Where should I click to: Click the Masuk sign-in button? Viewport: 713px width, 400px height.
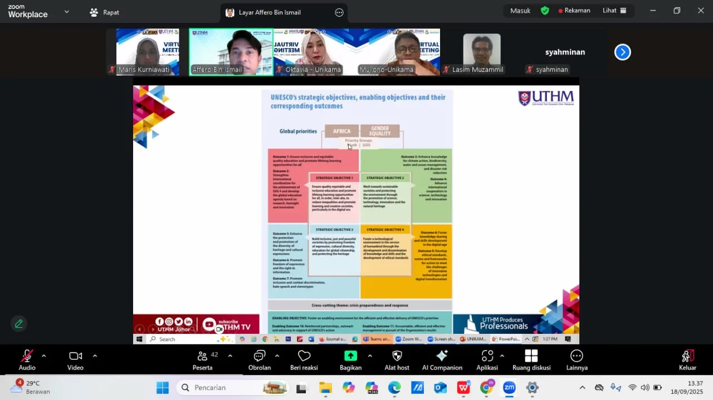(520, 11)
